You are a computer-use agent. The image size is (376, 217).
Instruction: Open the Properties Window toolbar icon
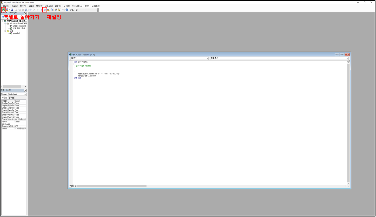56,10
